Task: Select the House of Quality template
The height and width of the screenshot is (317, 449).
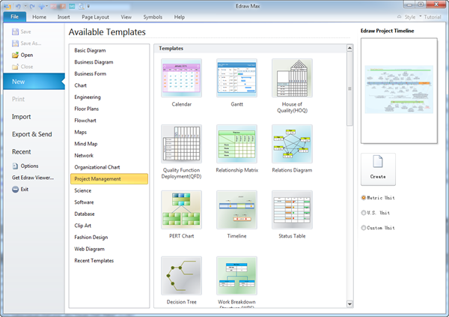Action: (292, 78)
